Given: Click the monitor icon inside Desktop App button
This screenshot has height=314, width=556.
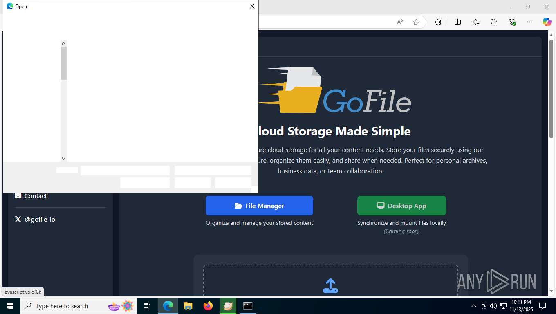Looking at the screenshot, I should [381, 206].
